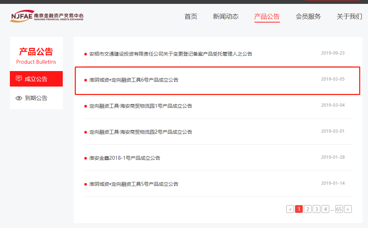Go to page 1
Screen dimensions: 368x228
pos(299,209)
